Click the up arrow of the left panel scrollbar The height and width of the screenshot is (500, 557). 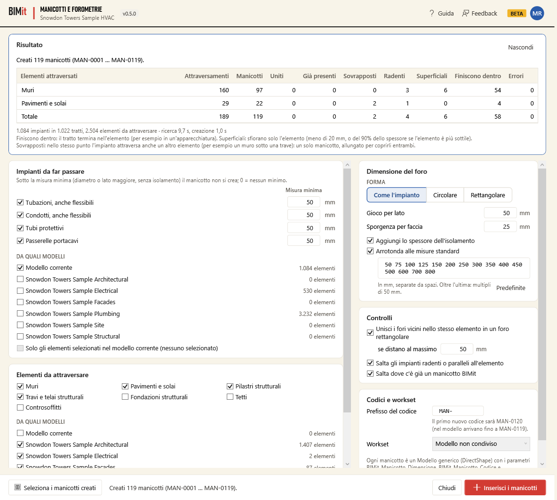click(347, 165)
